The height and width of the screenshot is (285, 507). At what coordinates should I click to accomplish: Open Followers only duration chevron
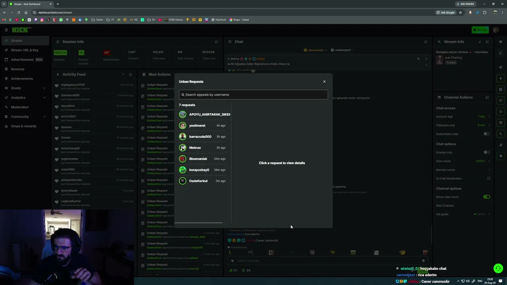pos(489,125)
